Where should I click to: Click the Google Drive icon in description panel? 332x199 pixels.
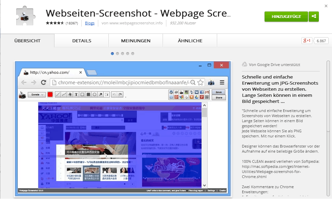click(245, 65)
